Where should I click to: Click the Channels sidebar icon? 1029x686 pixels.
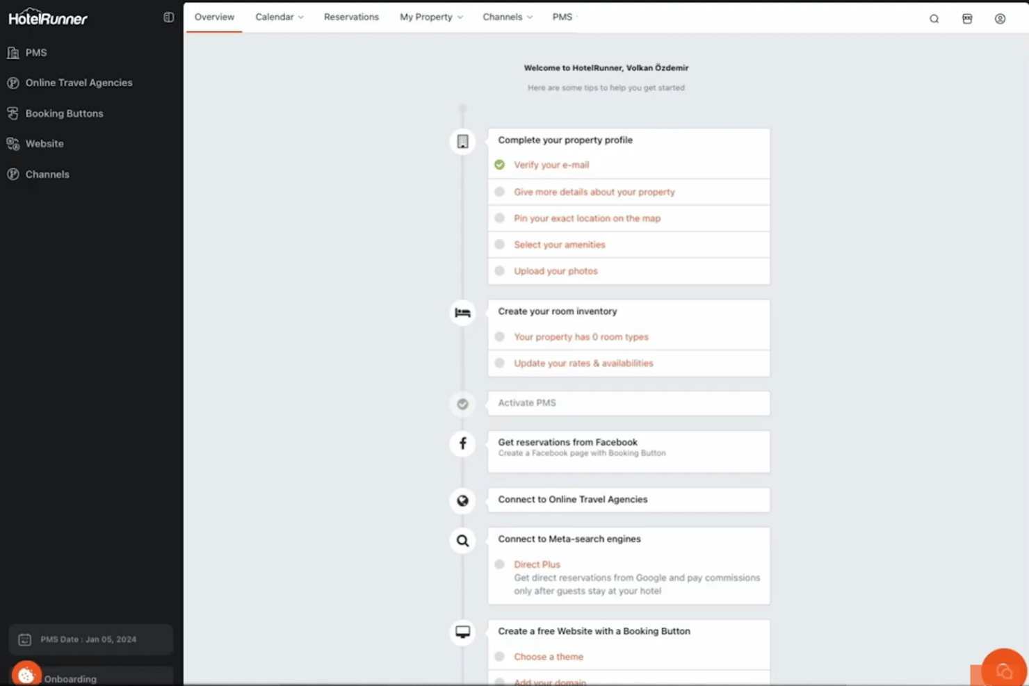click(13, 174)
